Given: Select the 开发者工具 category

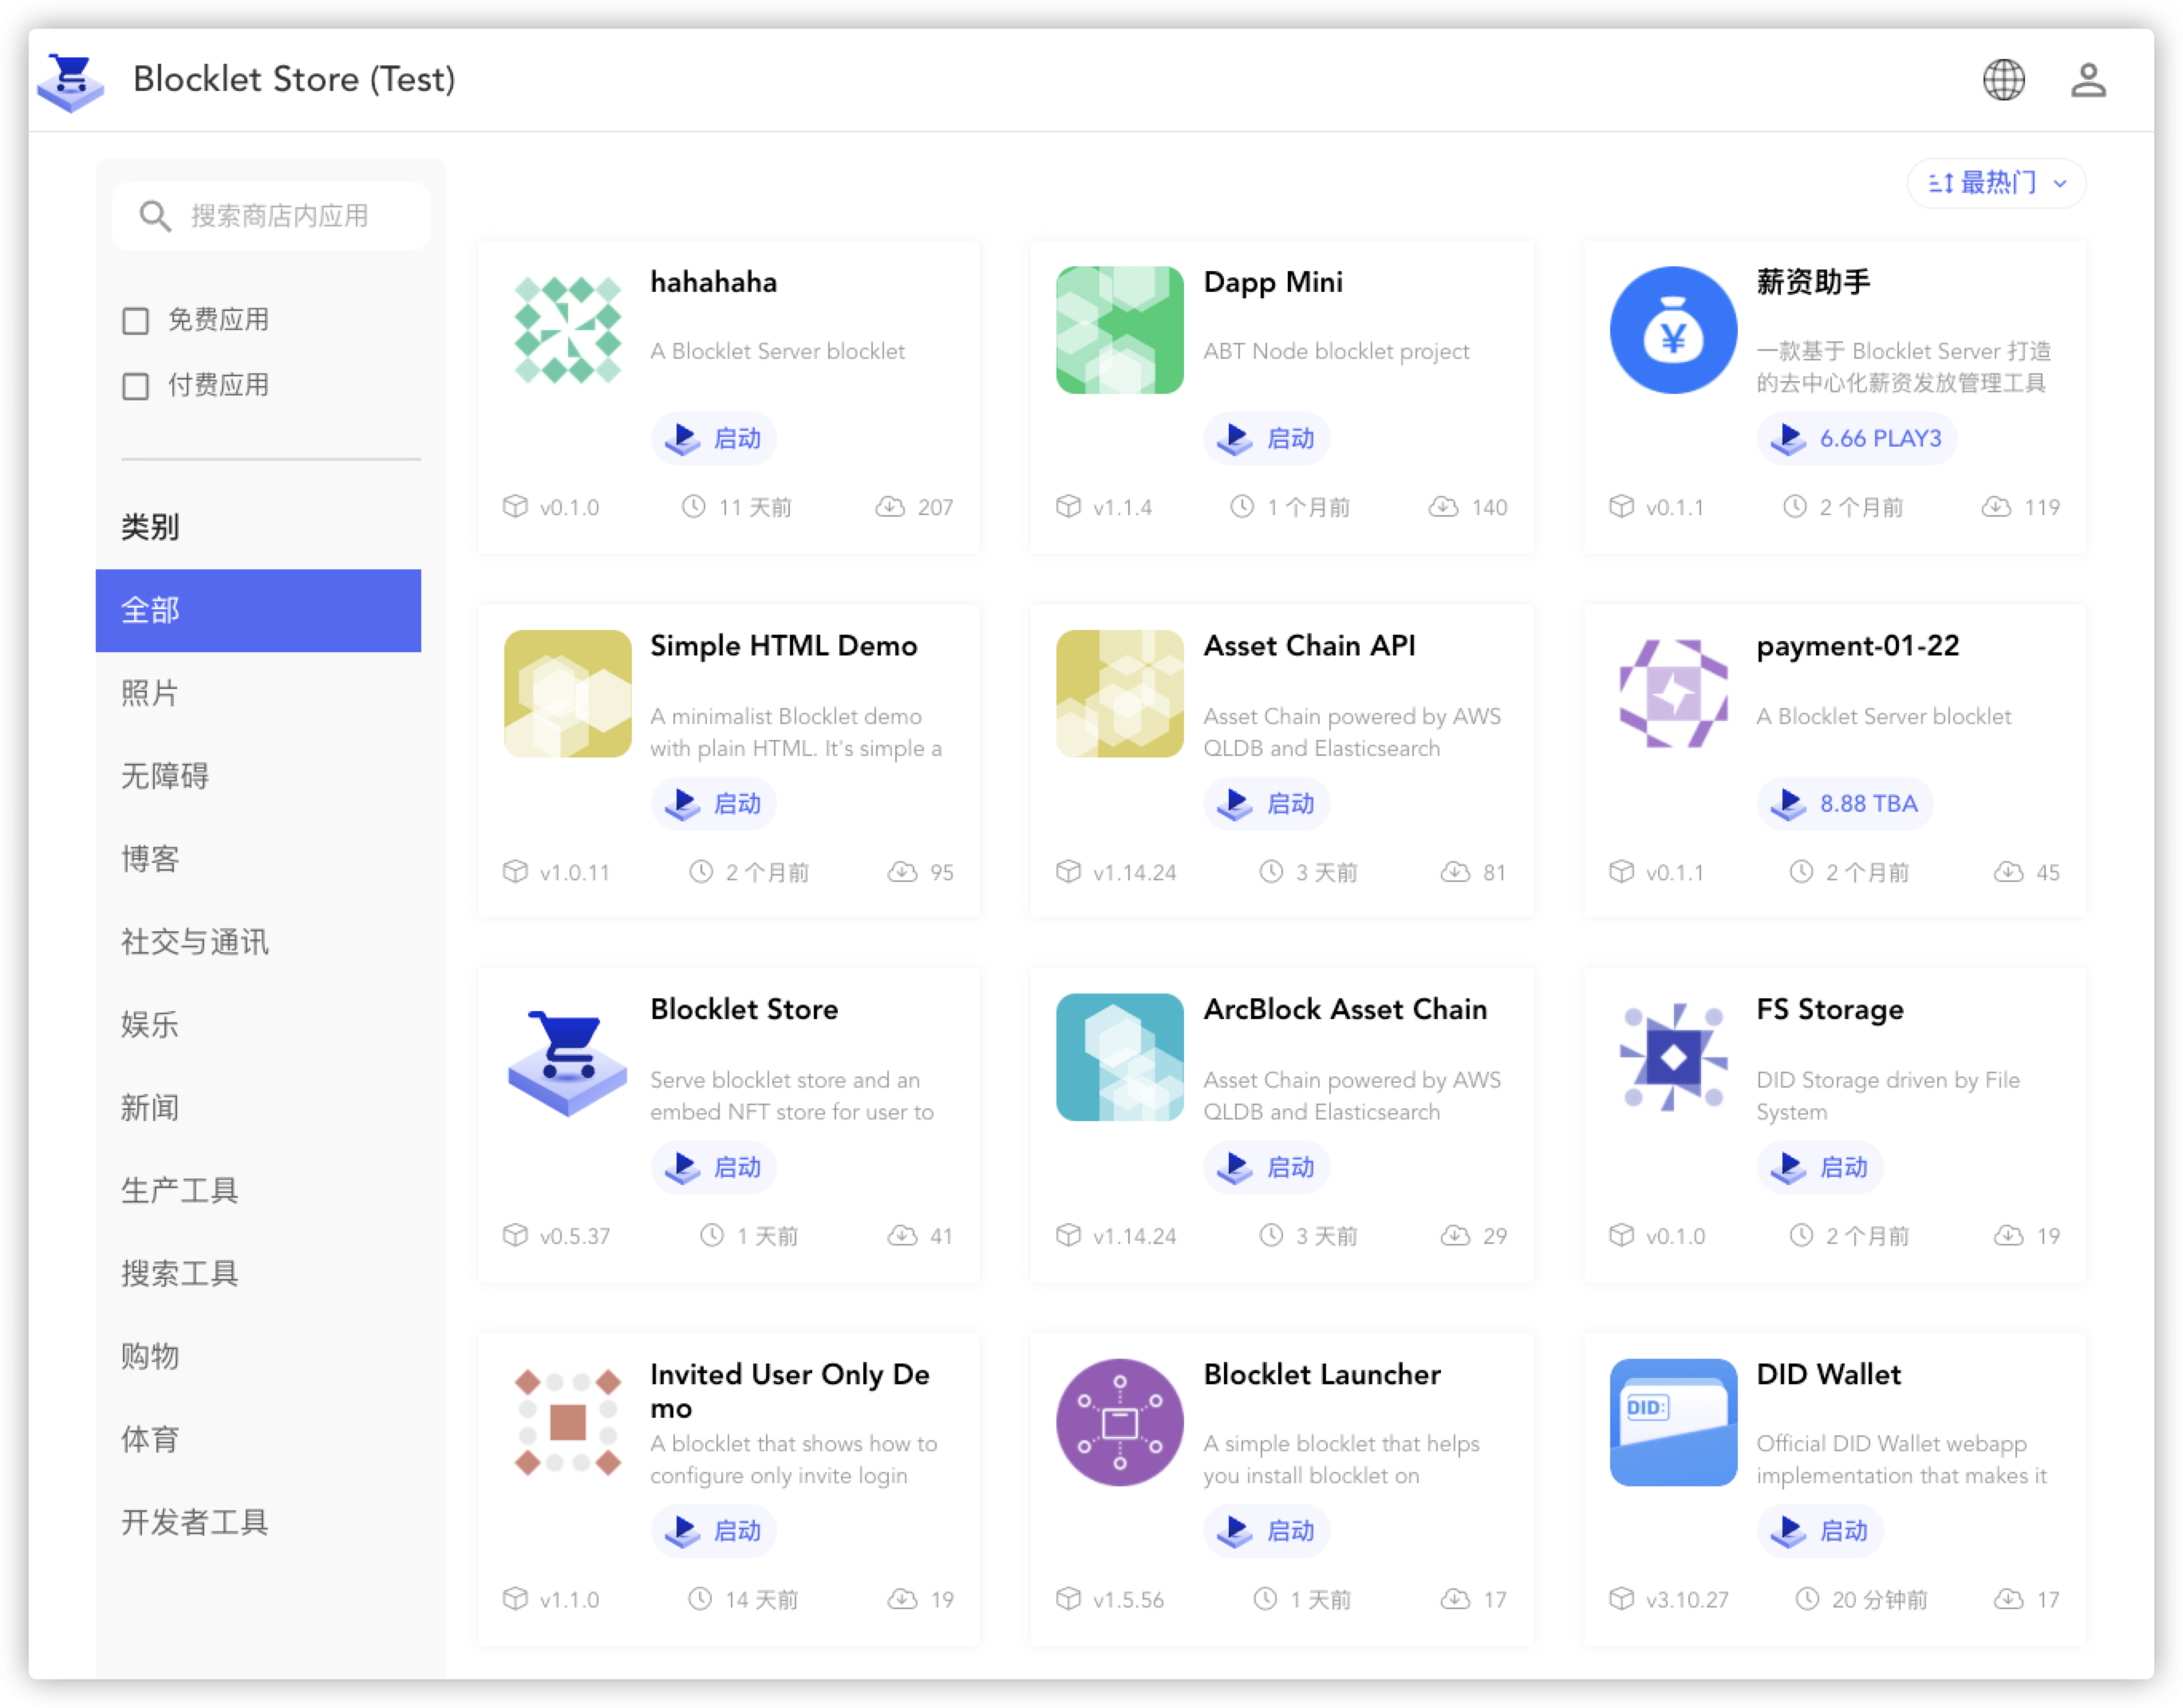Looking at the screenshot, I should [x=195, y=1522].
